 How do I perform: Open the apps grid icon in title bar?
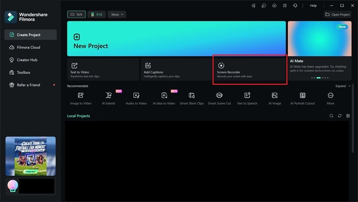pos(285,5)
